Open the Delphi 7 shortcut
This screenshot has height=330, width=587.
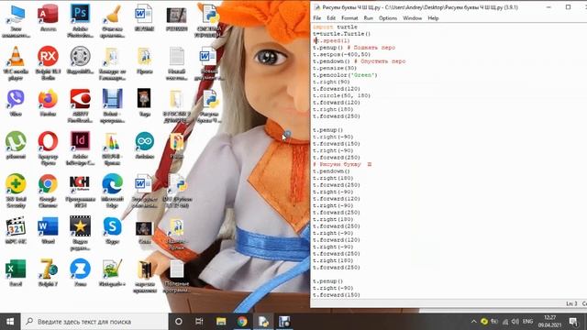point(48,273)
